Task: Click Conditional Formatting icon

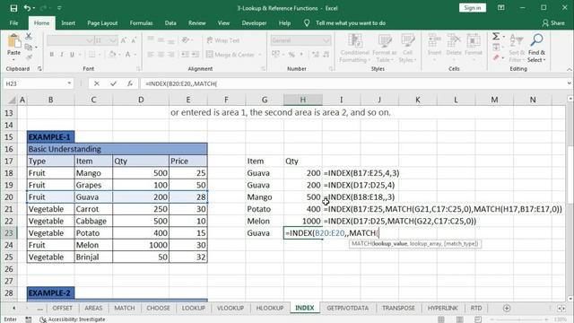Action: 355,40
